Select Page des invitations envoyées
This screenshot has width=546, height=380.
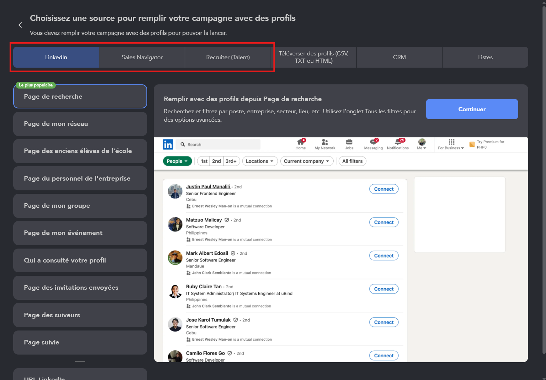coord(80,288)
